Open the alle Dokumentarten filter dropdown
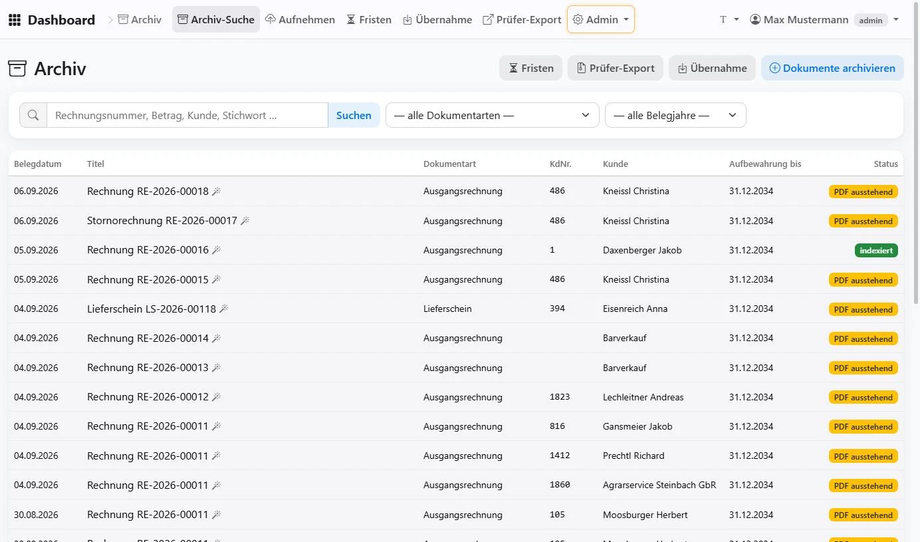Image resolution: width=920 pixels, height=542 pixels. [493, 115]
